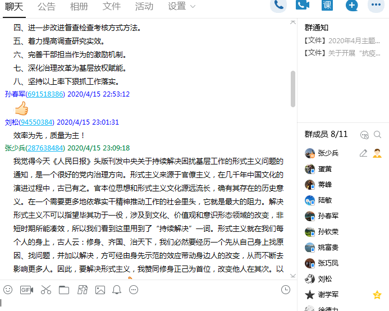Screen dimensions: 389x311
Task: Search group members with magnifier icon
Action: tap(378, 135)
